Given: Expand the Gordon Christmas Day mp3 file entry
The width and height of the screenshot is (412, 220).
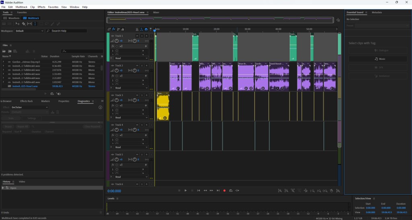Looking at the screenshot, I should [3, 62].
